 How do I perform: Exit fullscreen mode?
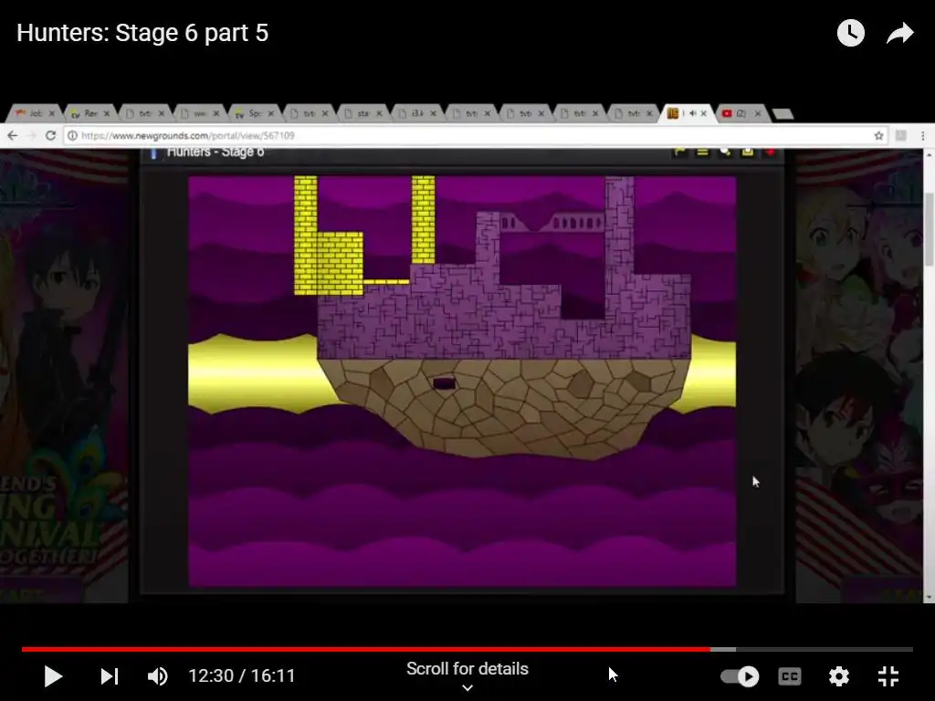[x=888, y=676]
